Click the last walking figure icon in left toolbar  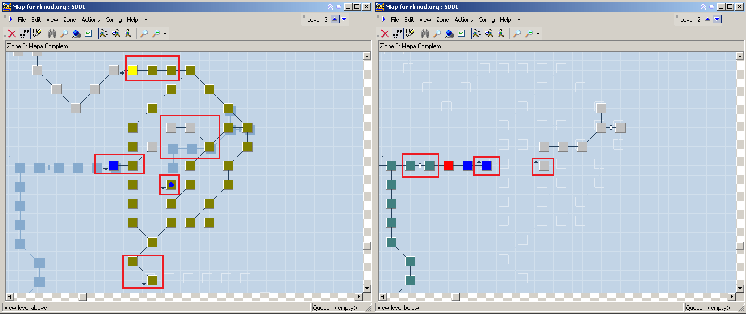tap(128, 33)
